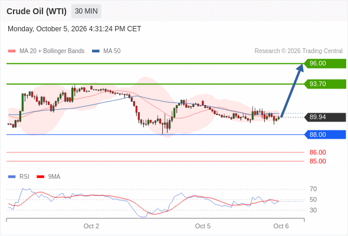Click the 9MA legend label
This screenshot has width=348, height=236.
pos(54,177)
